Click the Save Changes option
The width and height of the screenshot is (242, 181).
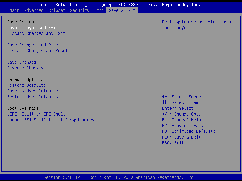[22, 62]
